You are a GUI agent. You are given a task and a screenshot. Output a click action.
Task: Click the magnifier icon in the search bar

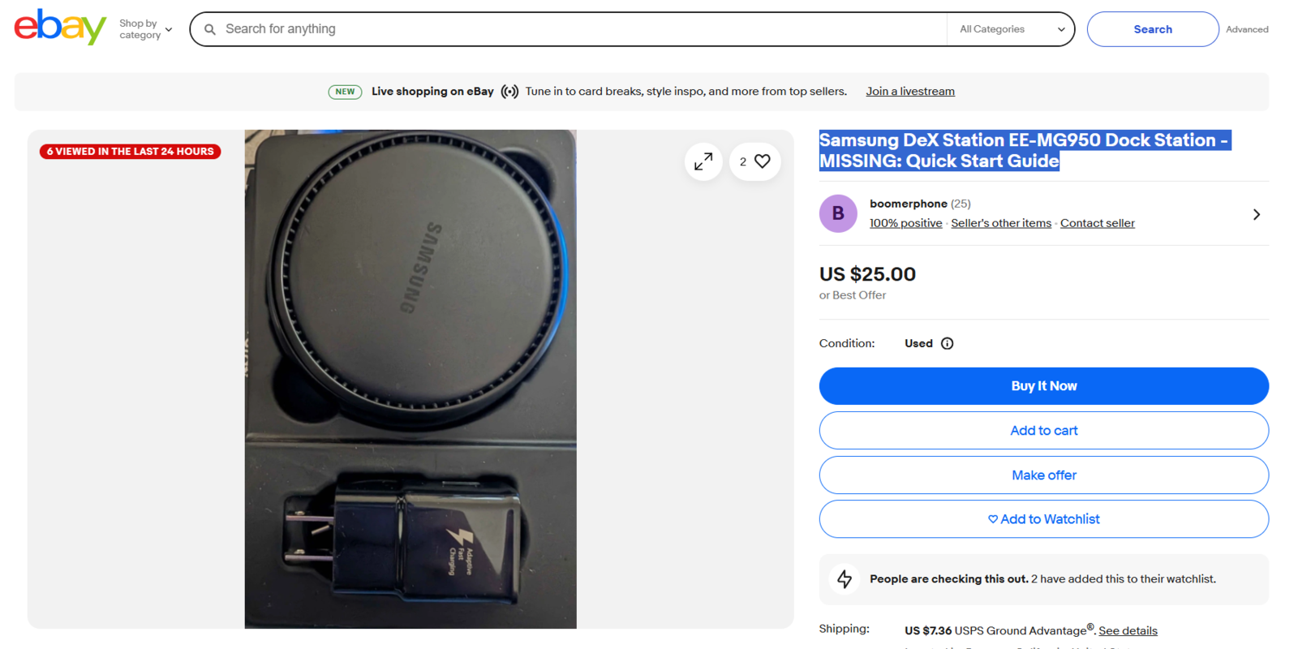click(x=210, y=28)
